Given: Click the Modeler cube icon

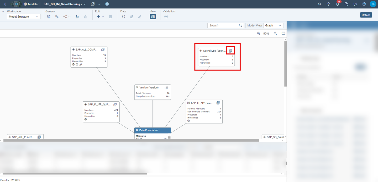Looking at the screenshot, I should click(x=25, y=4).
